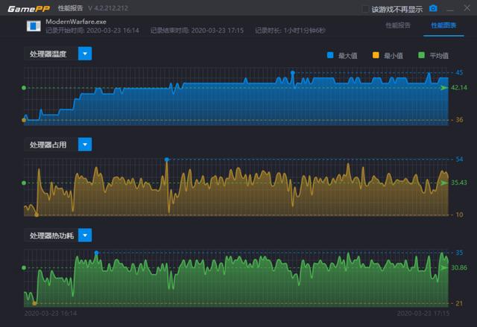Click the 30.86 average power value
This screenshot has height=327, width=477.
pyautogui.click(x=459, y=267)
